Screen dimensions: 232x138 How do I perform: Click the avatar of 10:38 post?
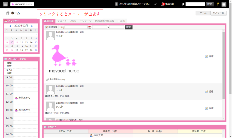point(50,89)
